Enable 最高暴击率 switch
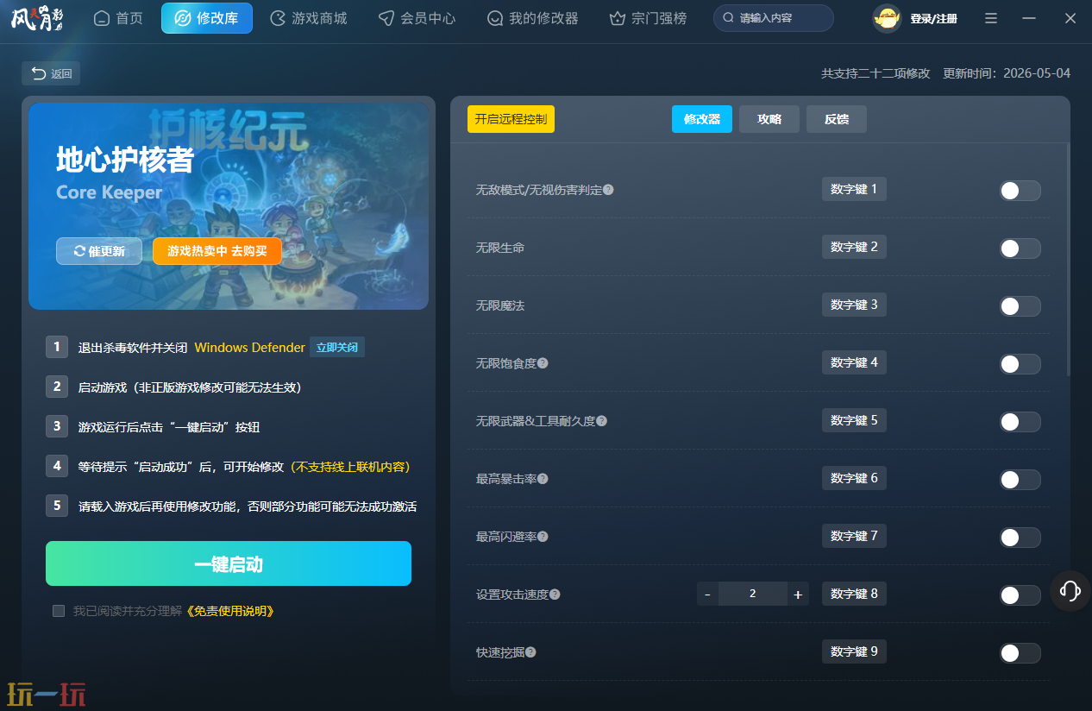1092x711 pixels. [1020, 480]
